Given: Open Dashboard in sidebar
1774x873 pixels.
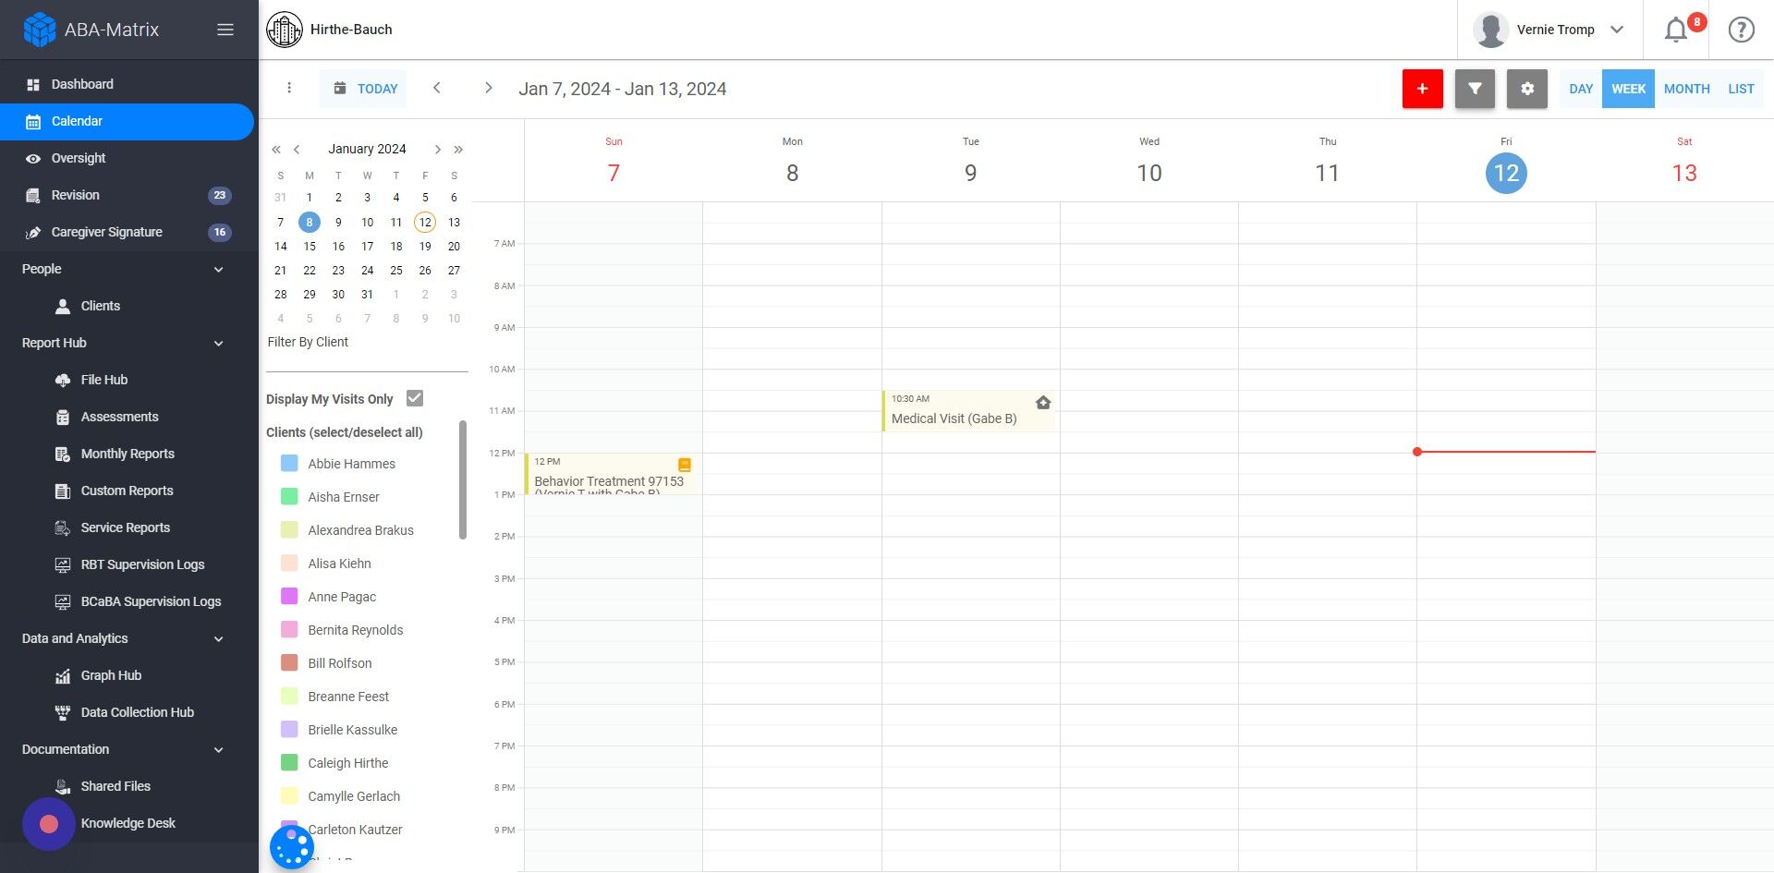Looking at the screenshot, I should (x=128, y=84).
